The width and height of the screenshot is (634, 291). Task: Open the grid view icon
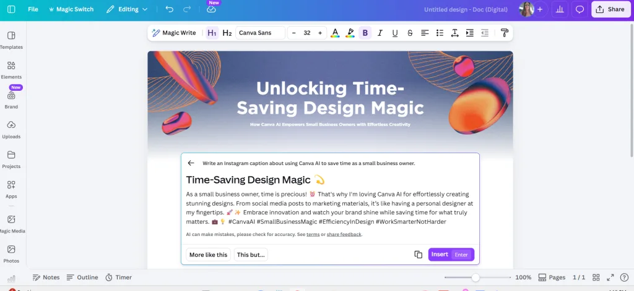(x=596, y=277)
